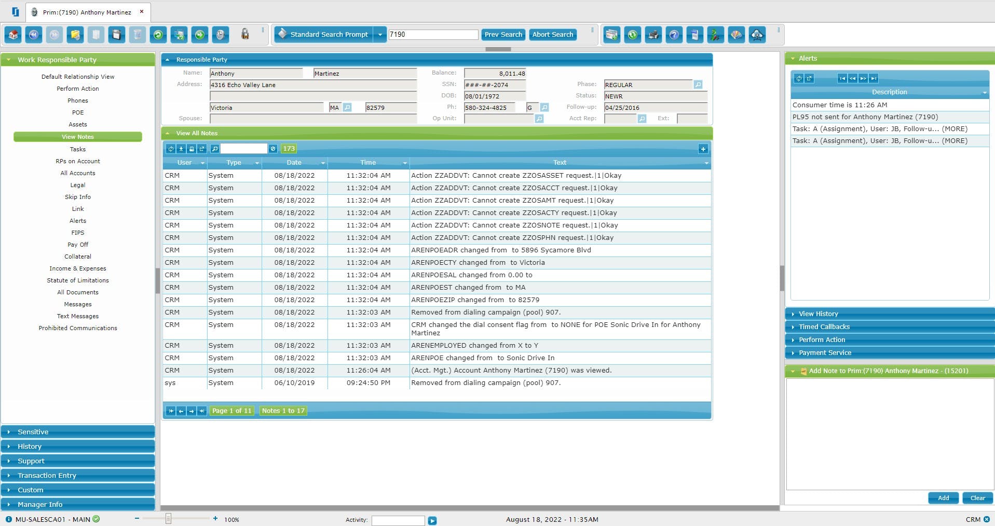Refresh the notes grid

pyautogui.click(x=171, y=149)
